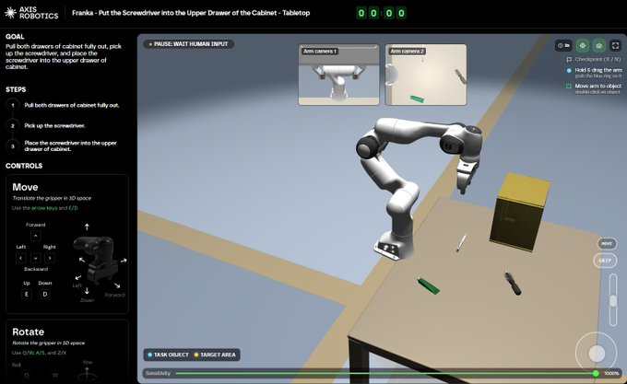Click the step 2 number circle
The height and width of the screenshot is (384, 627).
point(13,126)
